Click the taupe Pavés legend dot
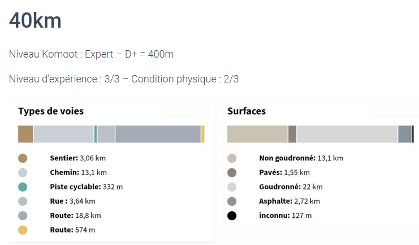419x245 pixels. coord(232,173)
